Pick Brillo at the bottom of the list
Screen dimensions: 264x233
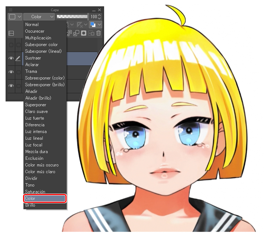pyautogui.click(x=30, y=205)
